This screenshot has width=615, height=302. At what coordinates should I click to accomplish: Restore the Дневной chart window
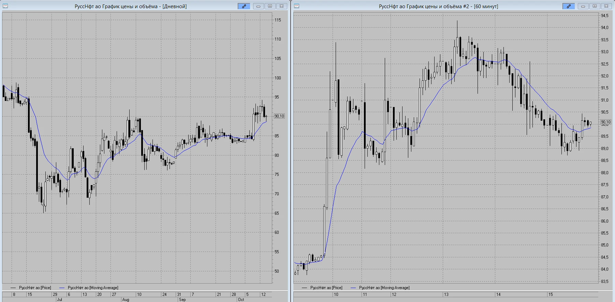tap(270, 6)
